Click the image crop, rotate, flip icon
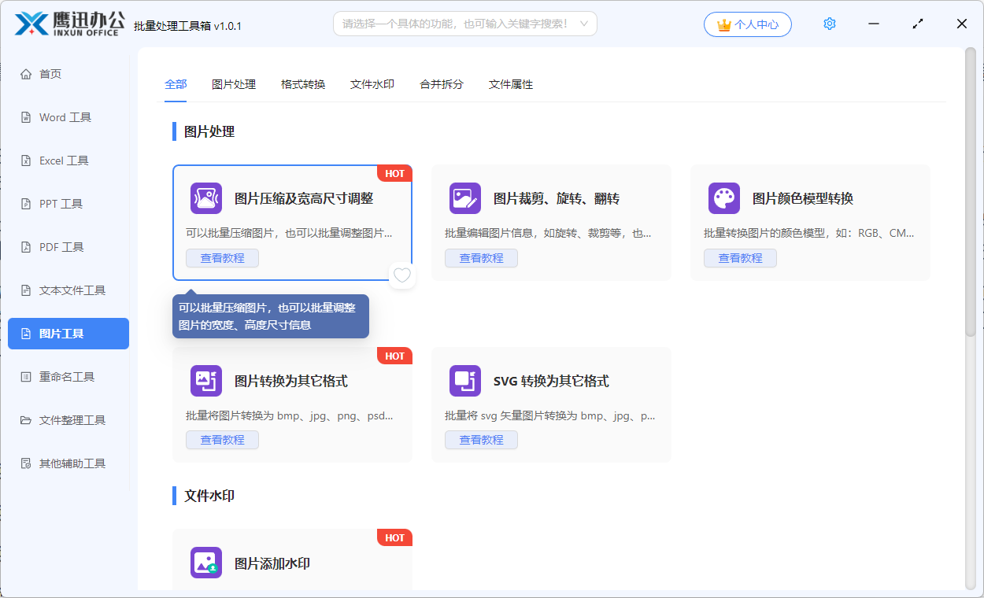The height and width of the screenshot is (598, 984). (465, 198)
